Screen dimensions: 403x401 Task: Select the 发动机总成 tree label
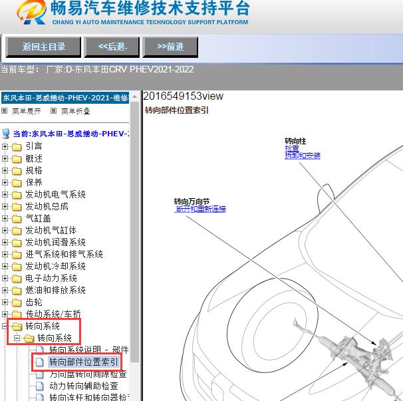click(x=47, y=206)
